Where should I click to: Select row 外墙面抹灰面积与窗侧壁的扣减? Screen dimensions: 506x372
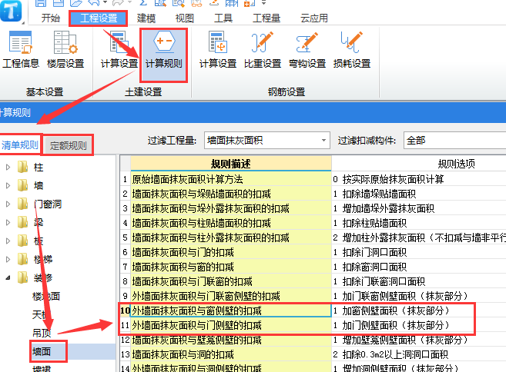231,311
